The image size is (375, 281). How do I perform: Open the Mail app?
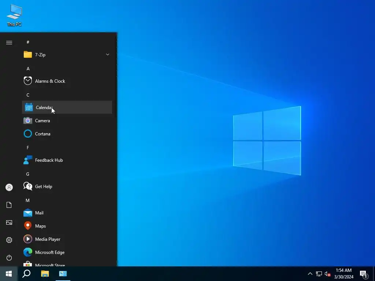coord(67,213)
